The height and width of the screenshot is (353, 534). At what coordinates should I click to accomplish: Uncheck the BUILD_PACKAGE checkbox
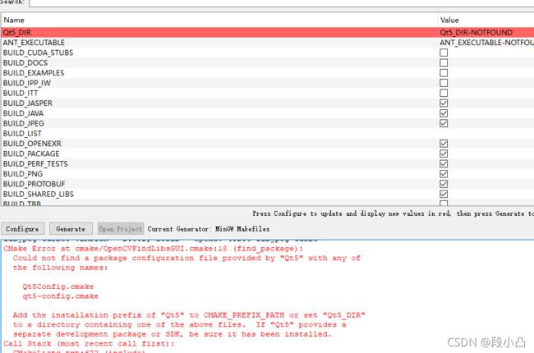(444, 154)
